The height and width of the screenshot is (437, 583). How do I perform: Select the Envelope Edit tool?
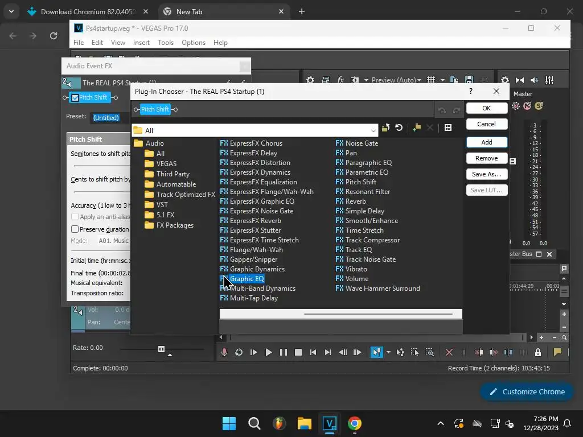click(400, 352)
